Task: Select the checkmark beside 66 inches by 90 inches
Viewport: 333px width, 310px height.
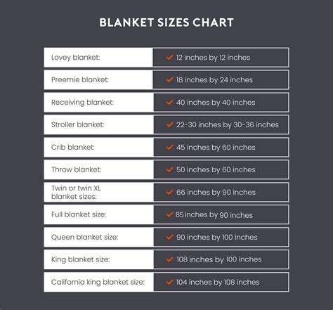Action: tap(169, 192)
